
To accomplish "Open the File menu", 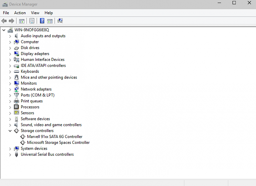I will (x=6, y=13).
